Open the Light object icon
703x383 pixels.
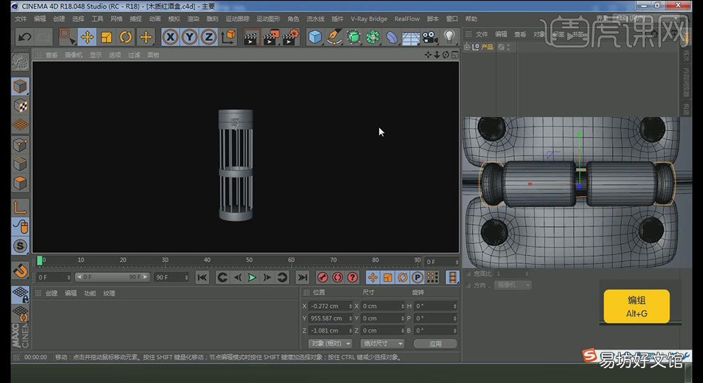pos(449,37)
